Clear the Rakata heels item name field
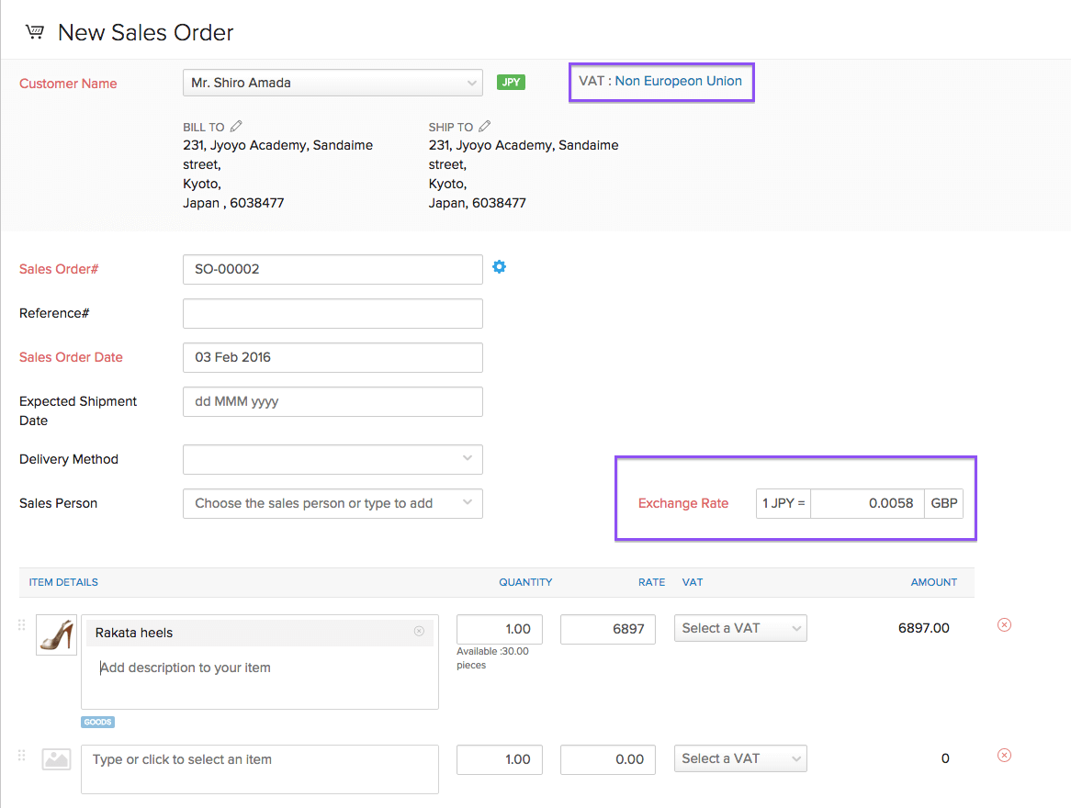The width and height of the screenshot is (1071, 808). click(x=419, y=632)
